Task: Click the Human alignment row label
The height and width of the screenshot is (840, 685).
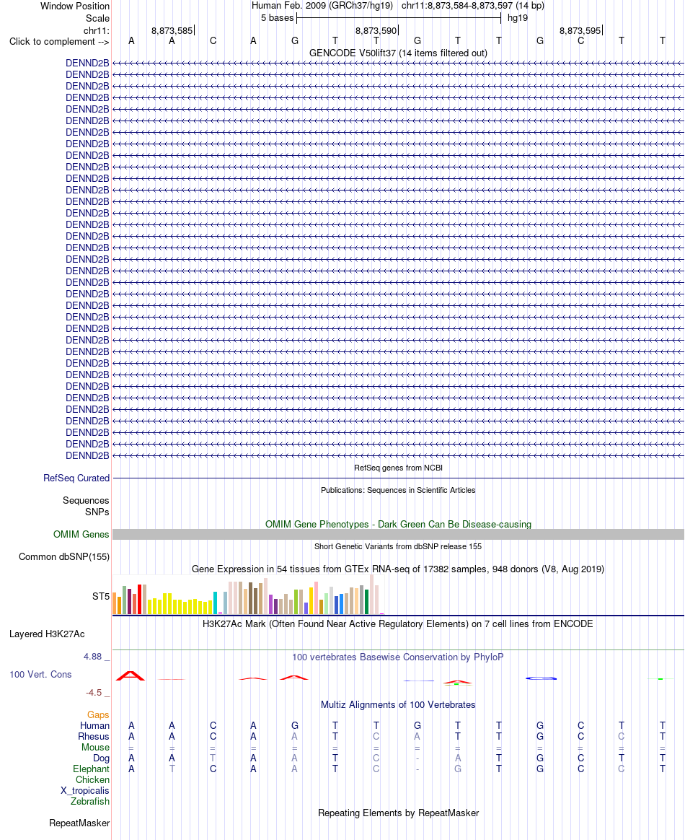Action: 94,725
